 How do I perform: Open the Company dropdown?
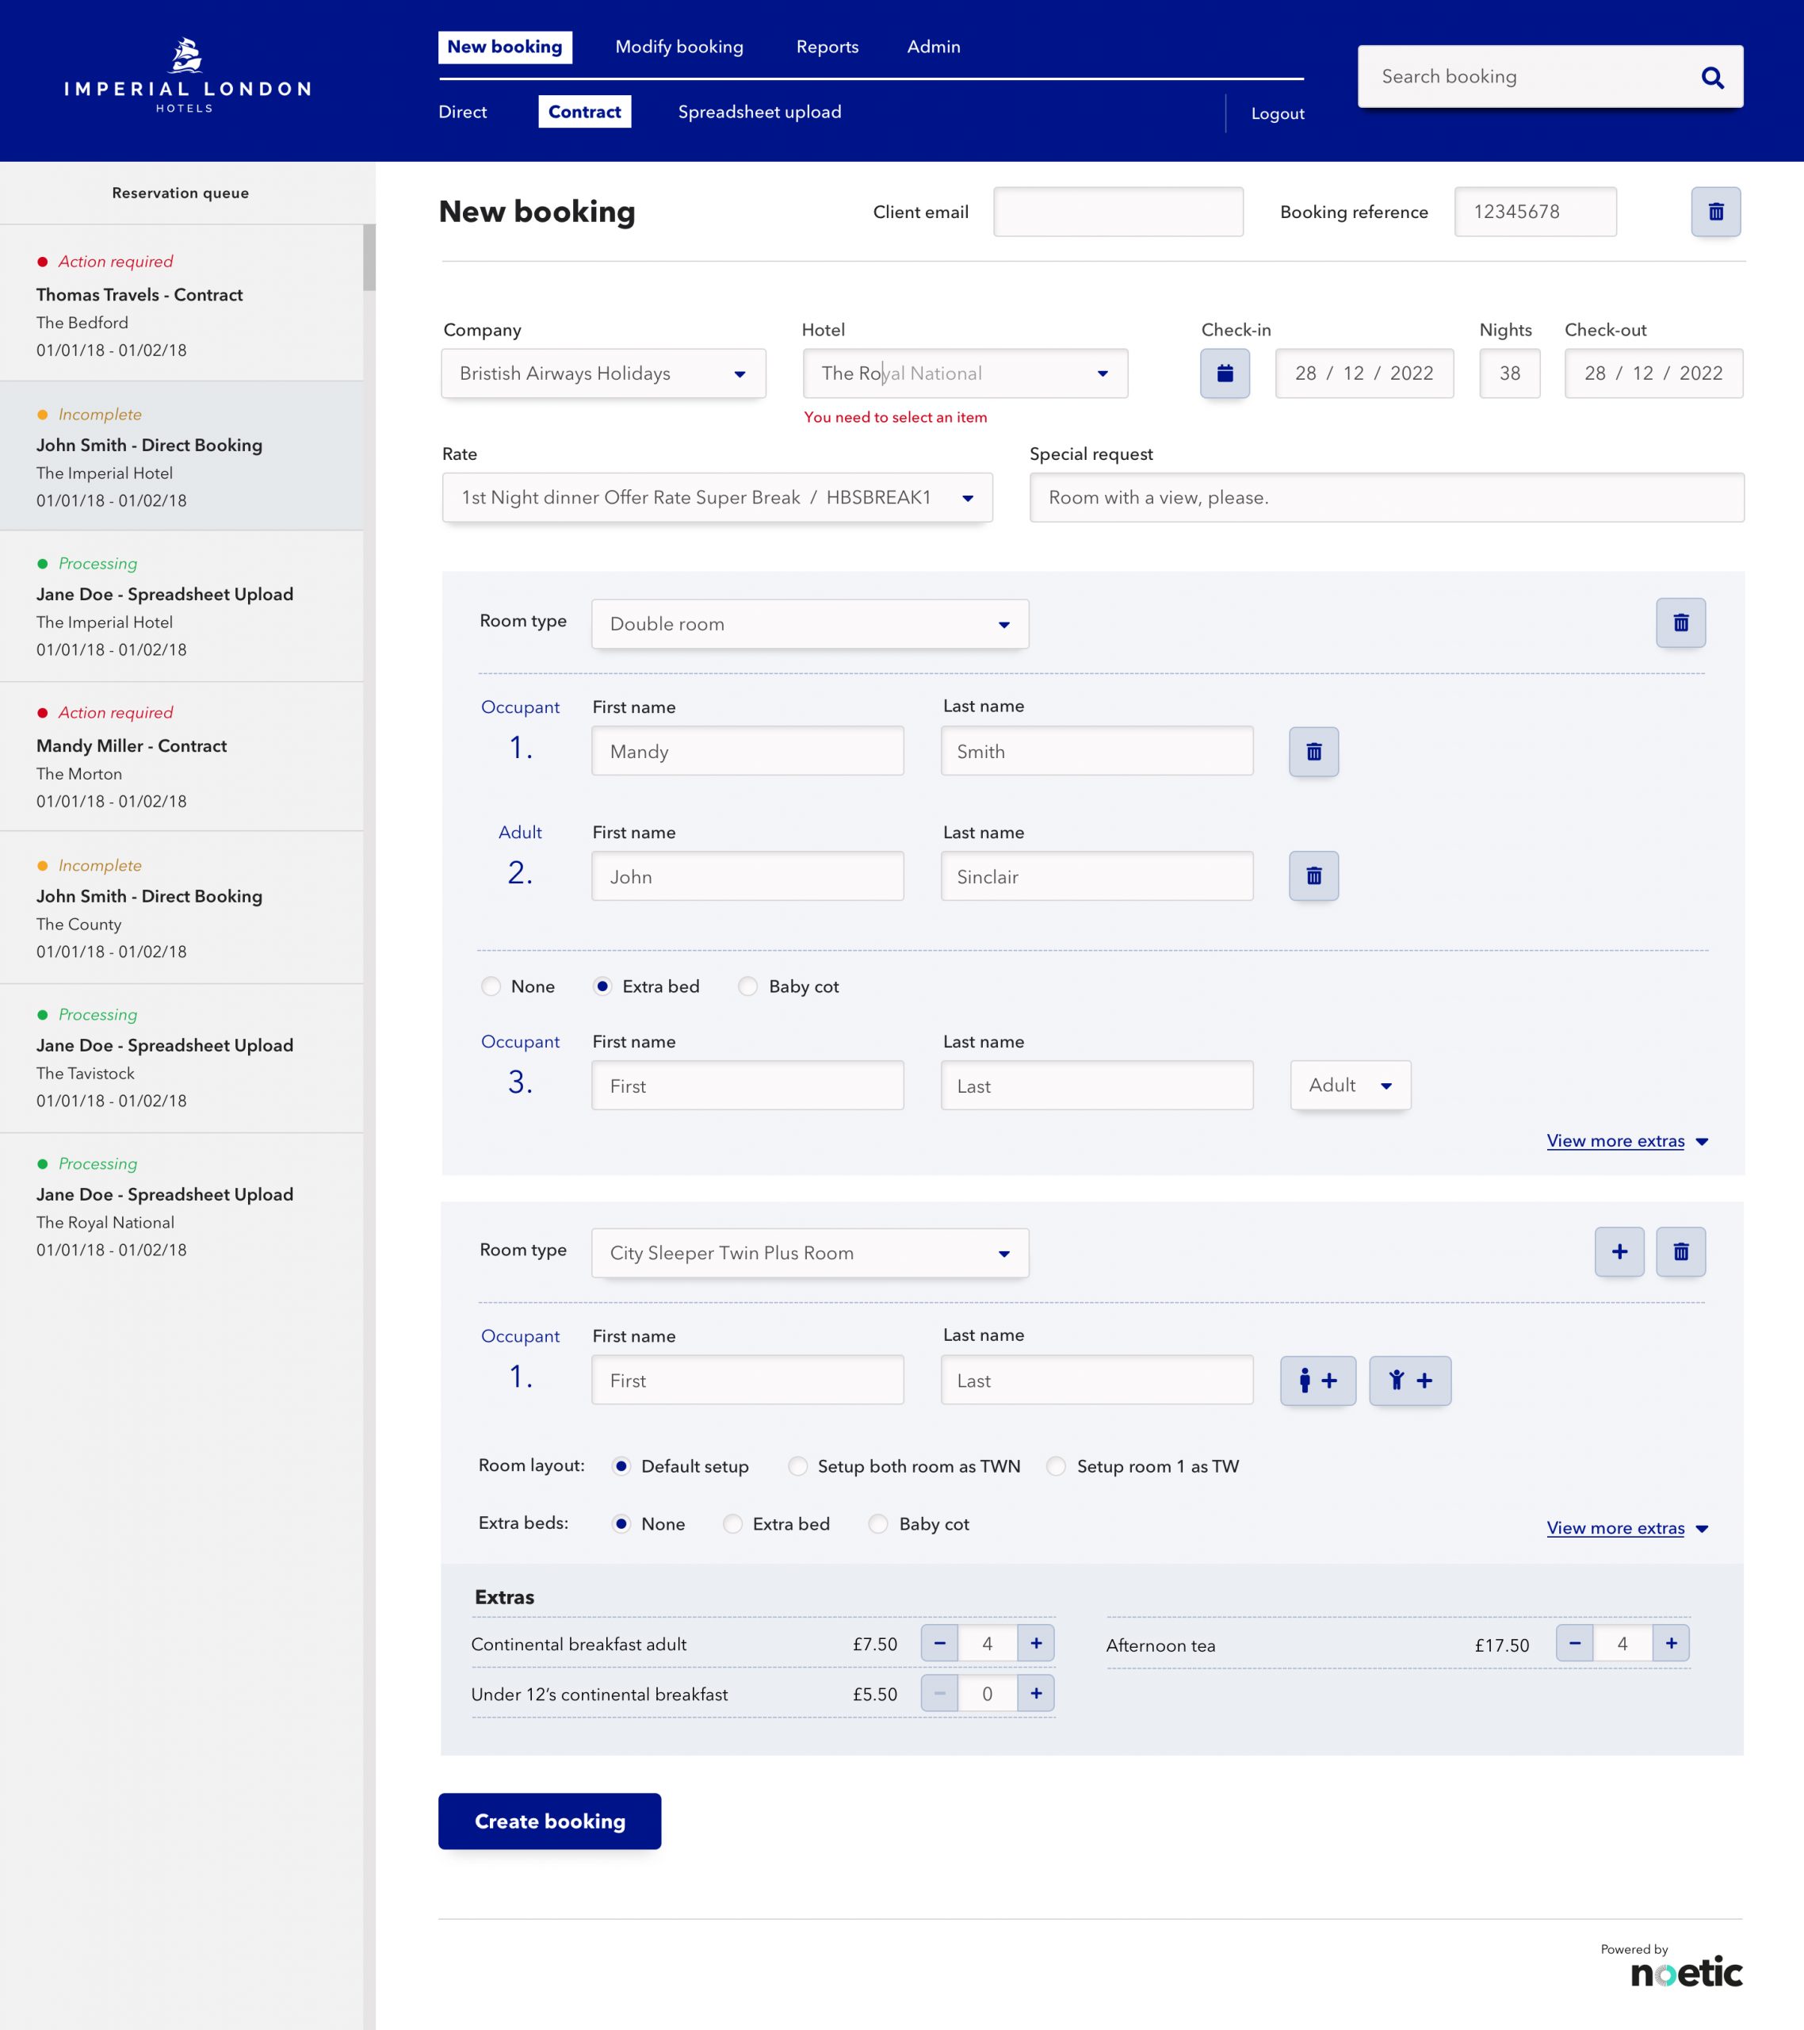coord(602,373)
